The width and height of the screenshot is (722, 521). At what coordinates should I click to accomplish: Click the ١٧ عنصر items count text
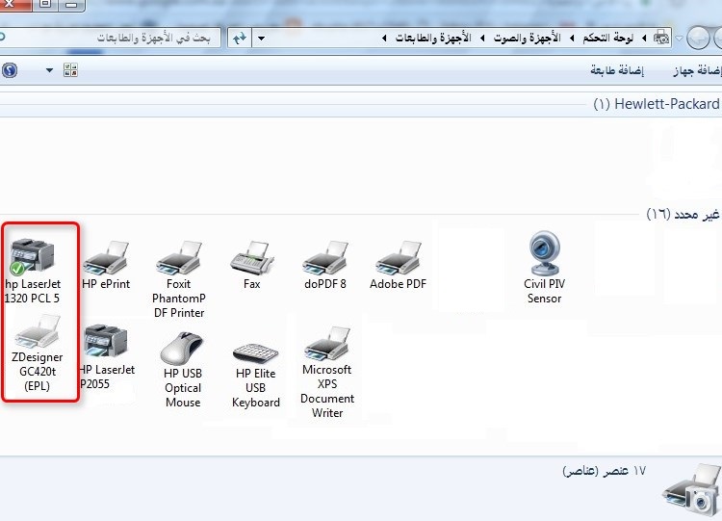point(604,470)
